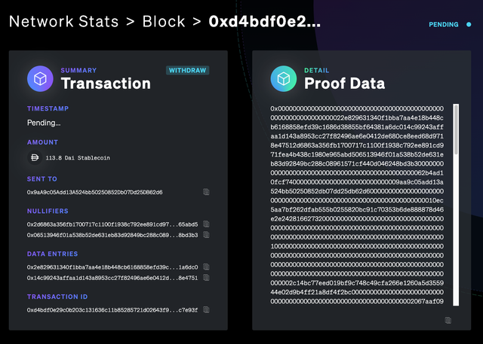Copy the second nullifier hash
The width and height of the screenshot is (483, 344).
tap(206, 235)
